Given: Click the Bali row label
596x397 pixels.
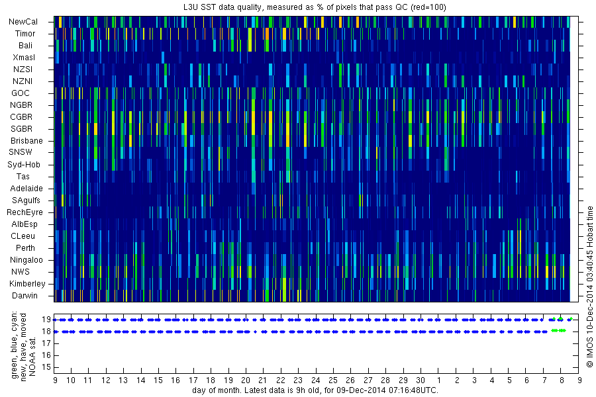Looking at the screenshot, I should pos(25,46).
